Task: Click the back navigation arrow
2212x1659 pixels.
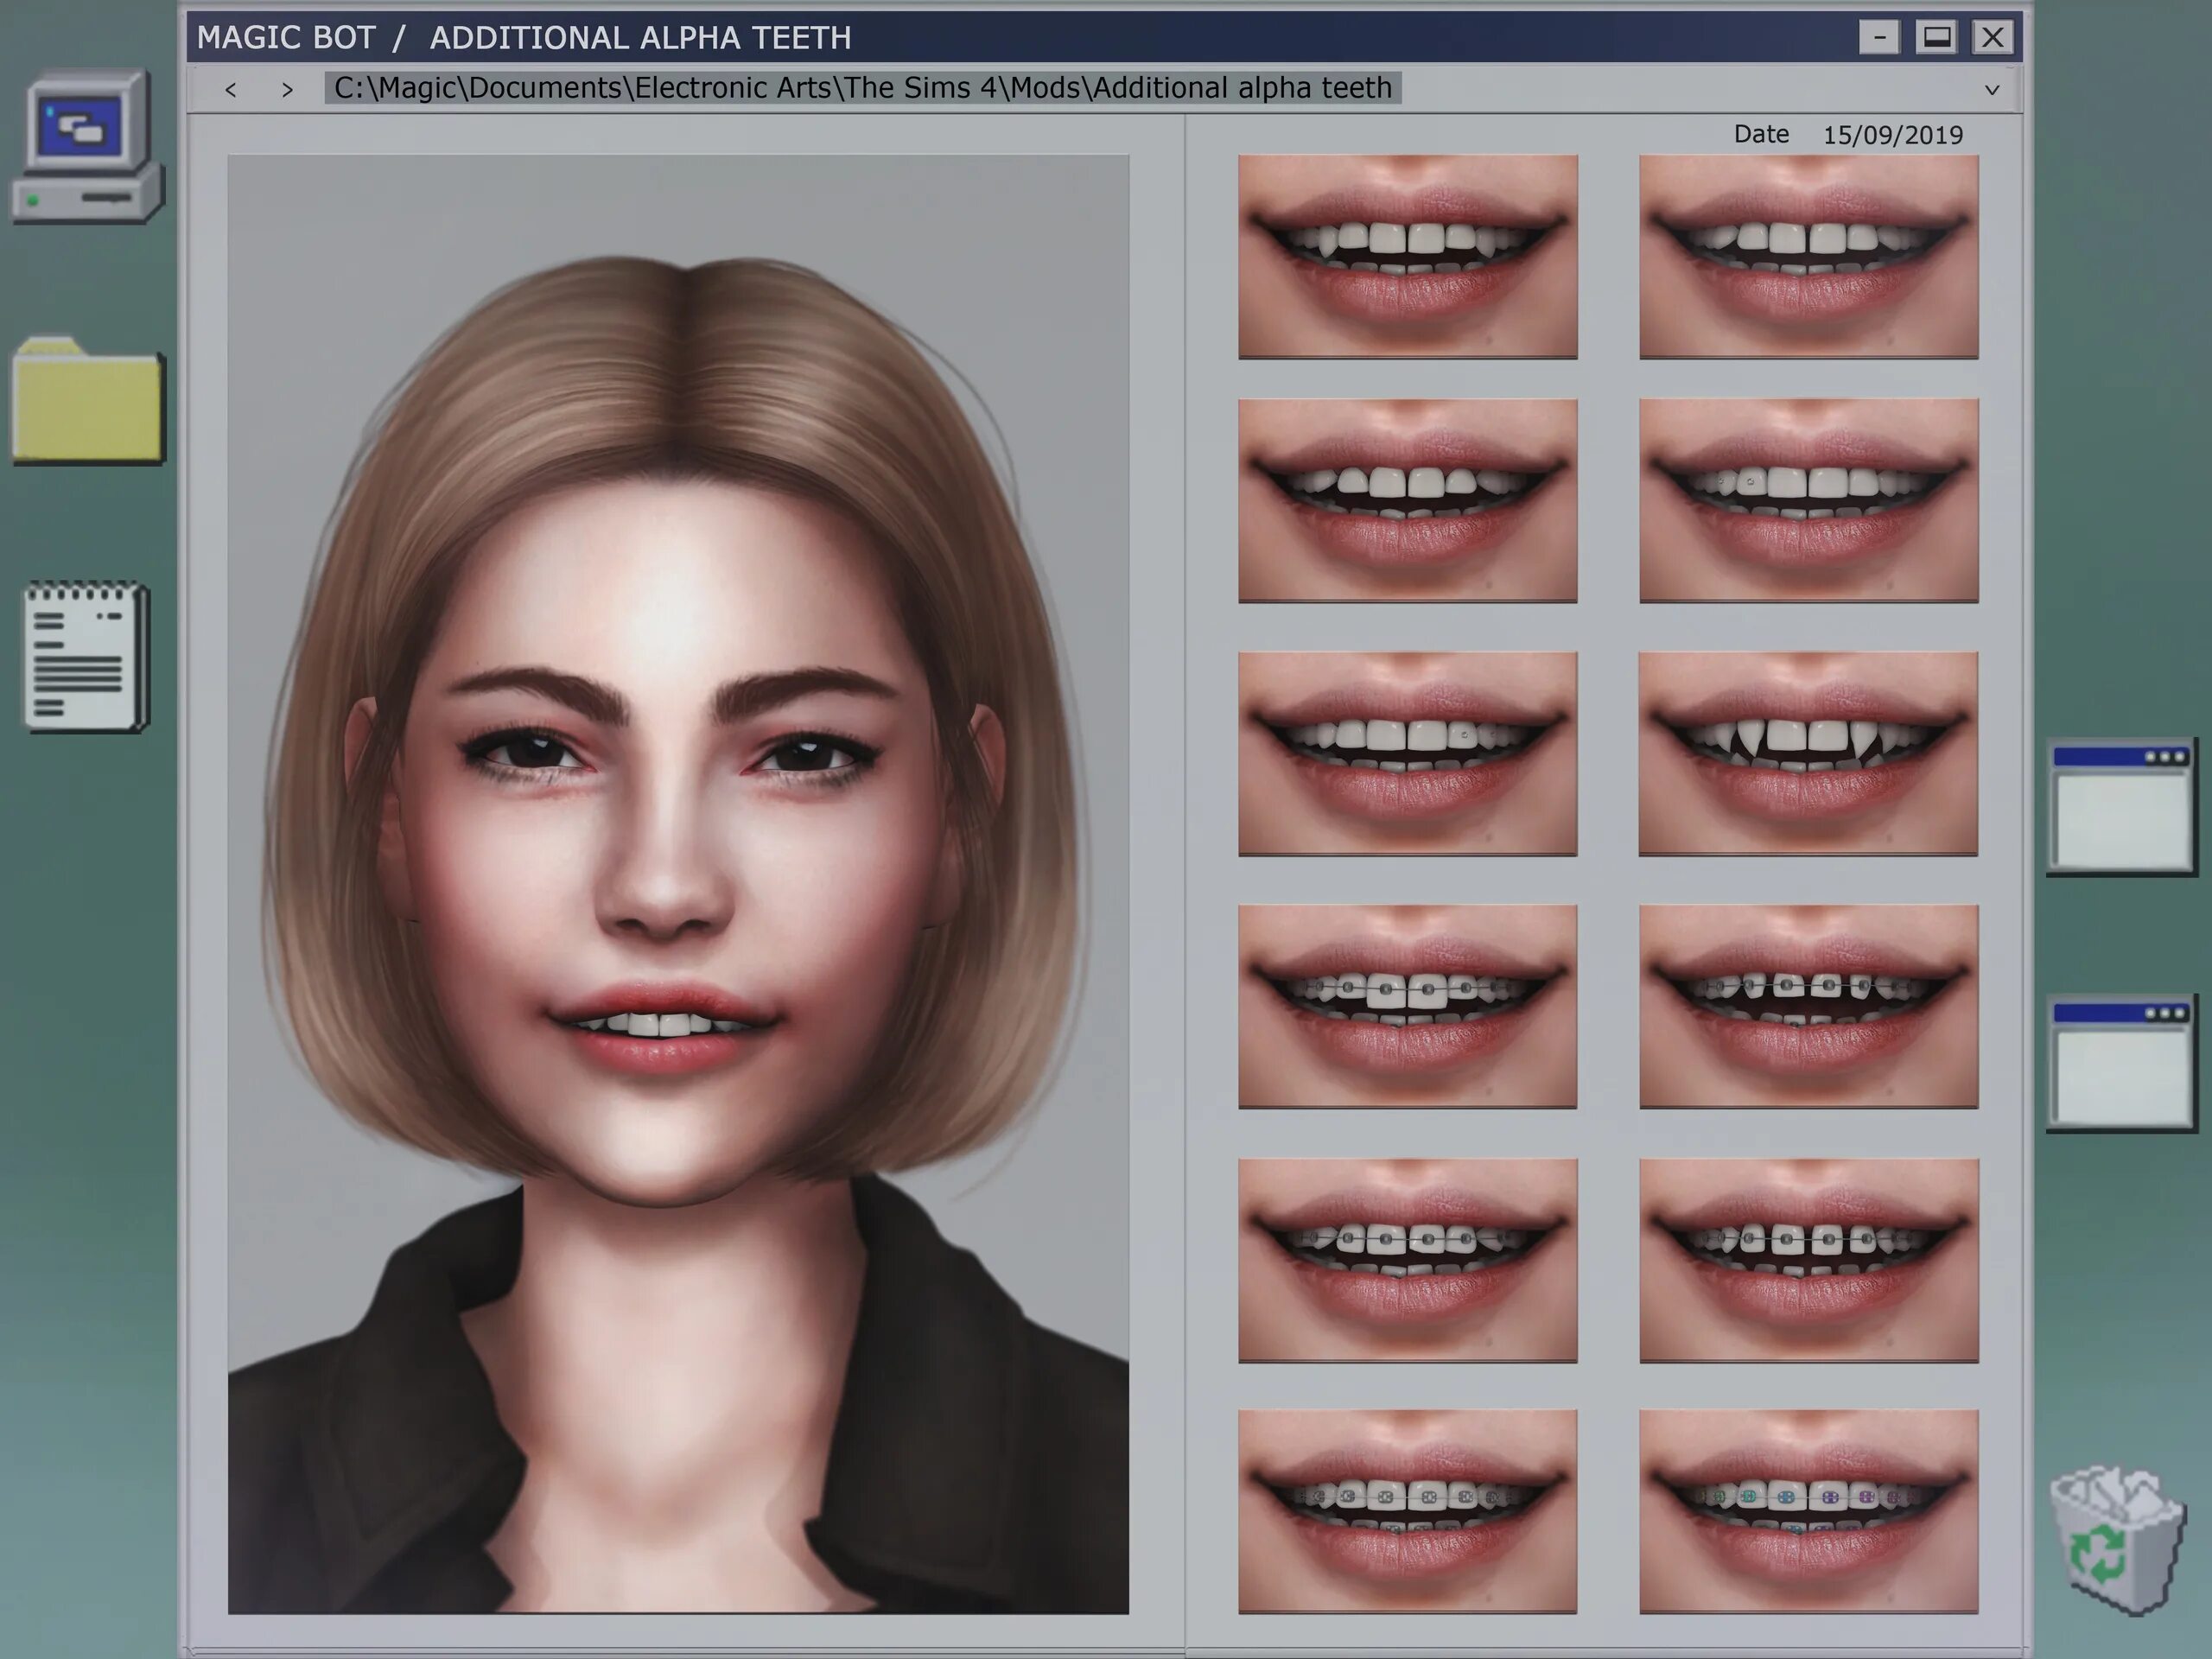Action: [231, 90]
